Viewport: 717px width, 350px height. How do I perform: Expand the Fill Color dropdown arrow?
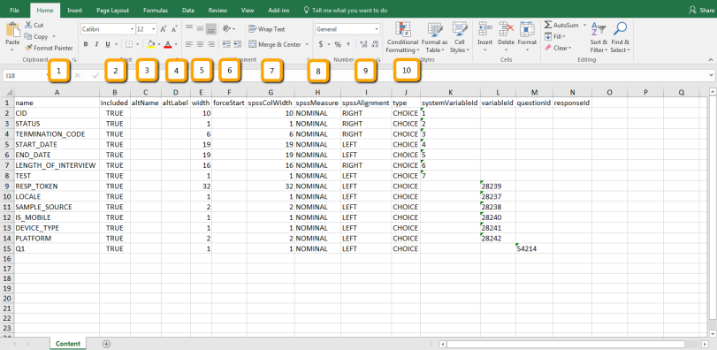158,44
